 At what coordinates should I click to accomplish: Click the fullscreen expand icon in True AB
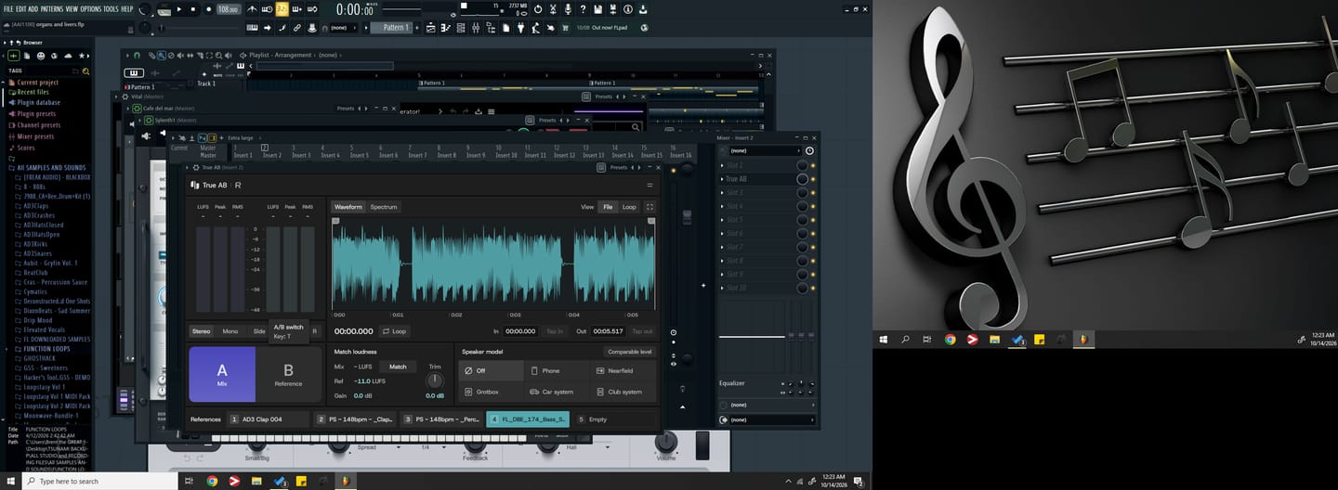[x=649, y=207]
